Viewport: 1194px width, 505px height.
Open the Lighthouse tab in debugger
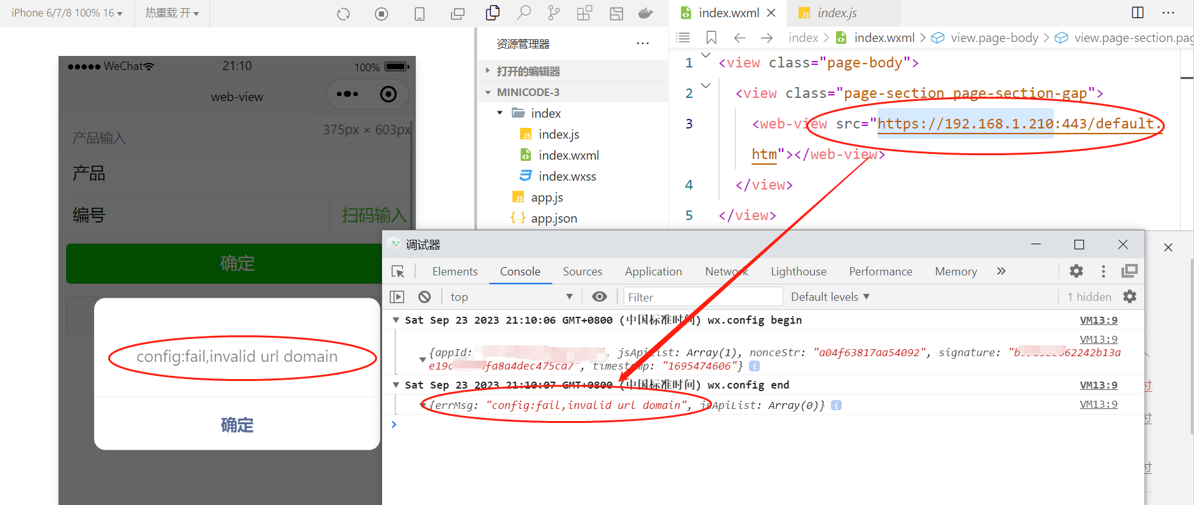pos(799,271)
